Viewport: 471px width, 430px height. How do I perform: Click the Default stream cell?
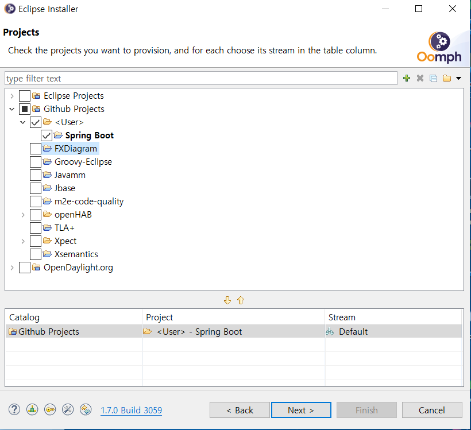(x=393, y=331)
